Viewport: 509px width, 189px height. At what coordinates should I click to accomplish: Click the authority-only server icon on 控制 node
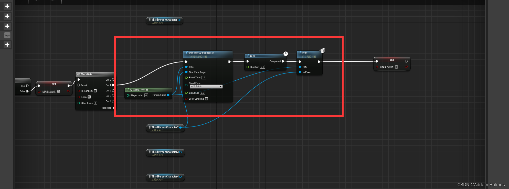coord(322,51)
